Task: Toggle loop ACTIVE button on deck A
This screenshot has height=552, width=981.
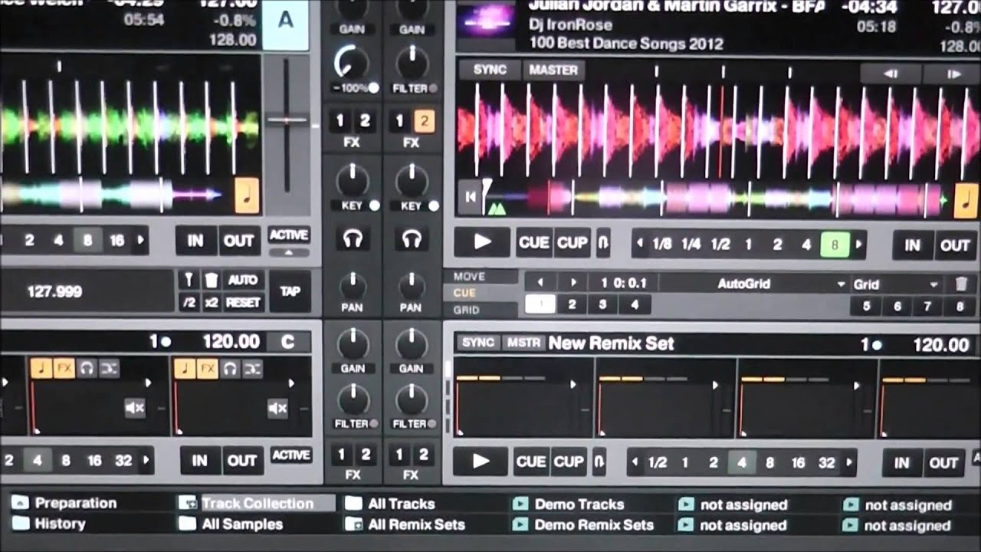Action: click(x=289, y=235)
